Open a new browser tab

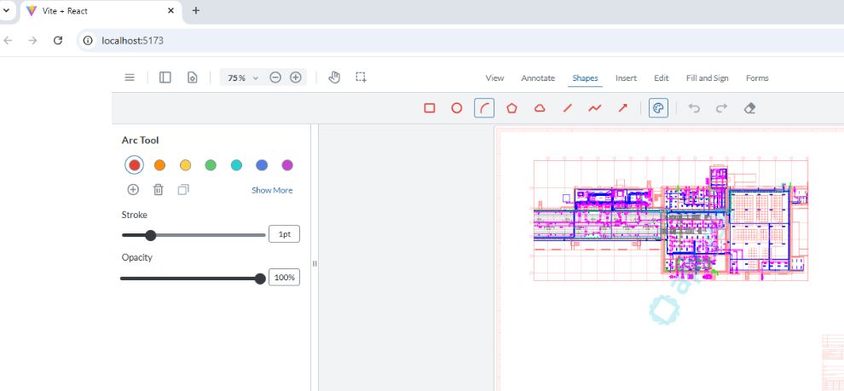click(196, 10)
